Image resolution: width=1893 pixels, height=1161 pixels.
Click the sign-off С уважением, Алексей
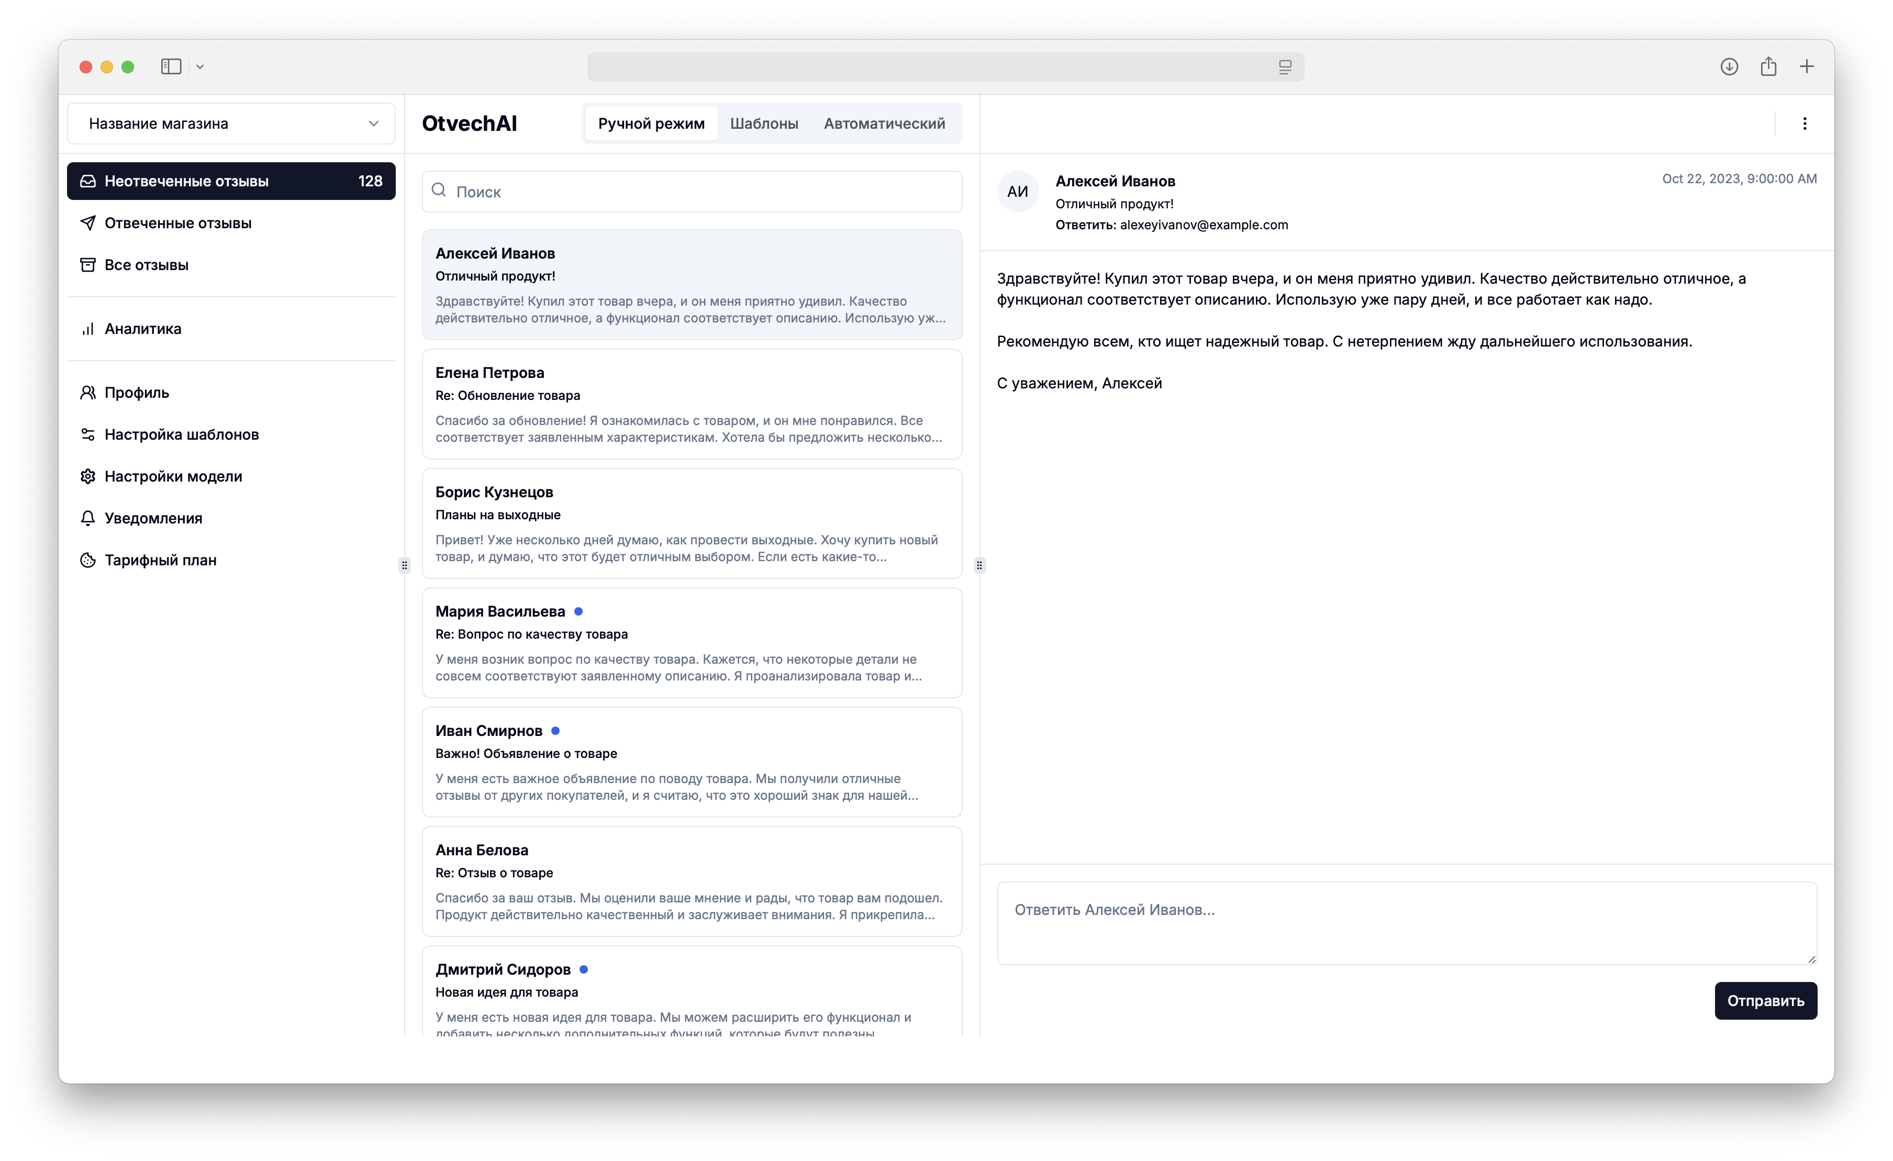pyautogui.click(x=1079, y=383)
